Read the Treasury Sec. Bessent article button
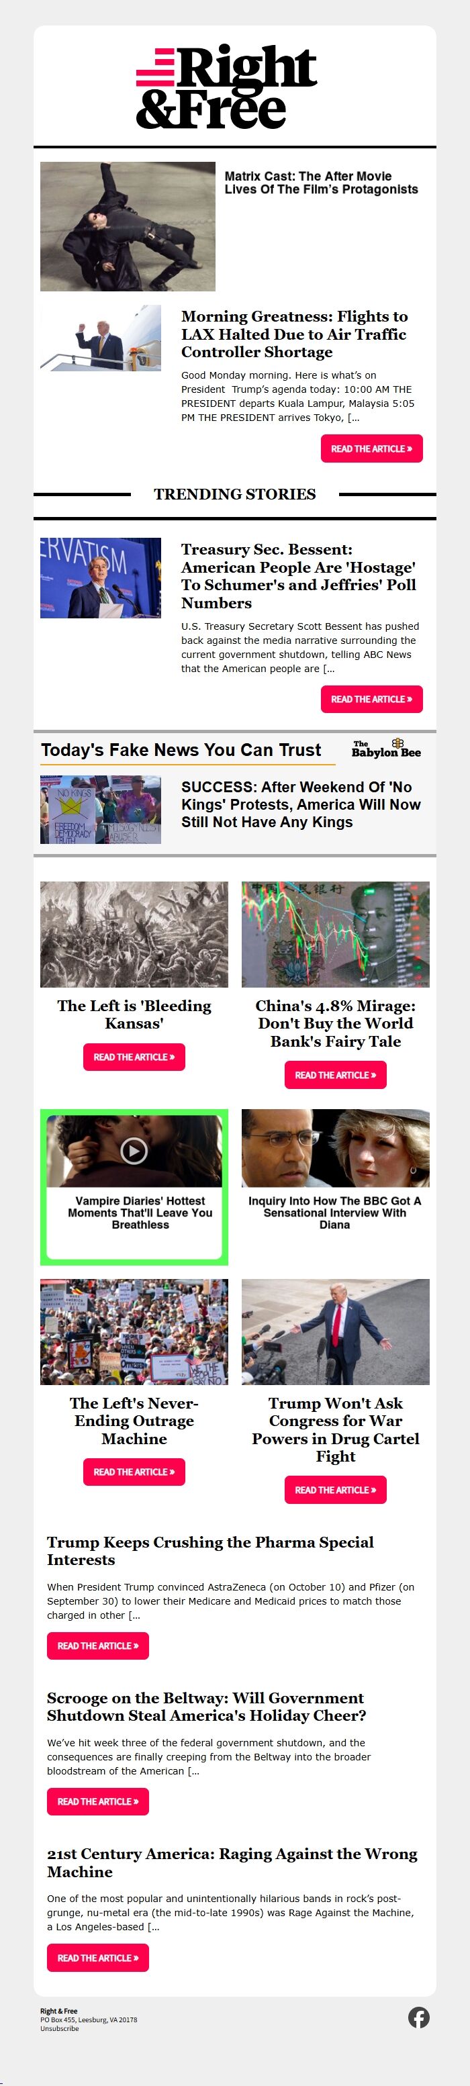The height and width of the screenshot is (2086, 470). pyautogui.click(x=372, y=699)
